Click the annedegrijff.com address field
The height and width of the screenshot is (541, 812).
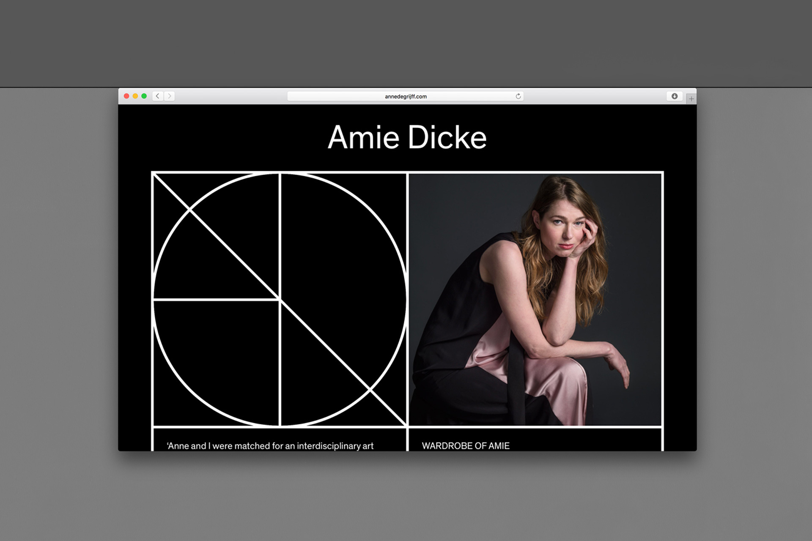coord(405,96)
